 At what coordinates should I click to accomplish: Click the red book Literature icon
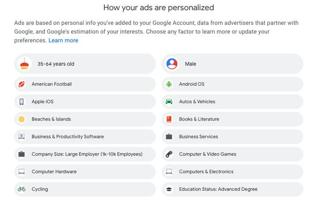(x=169, y=119)
